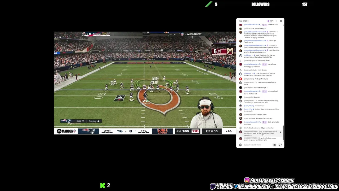The image size is (339, 191).
Task: Click SpartanPM4K's avatar in chat
Action: (240, 118)
